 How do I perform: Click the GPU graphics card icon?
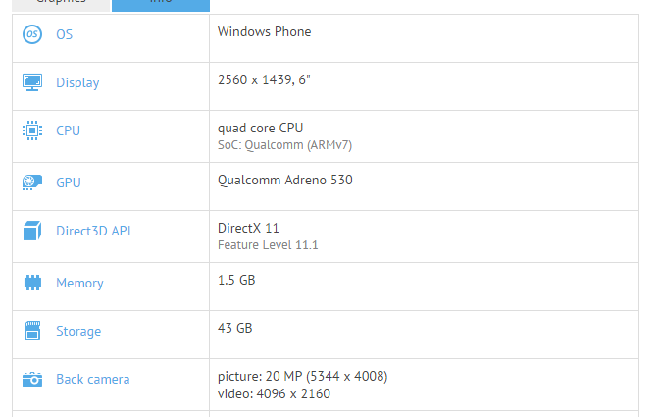point(32,182)
